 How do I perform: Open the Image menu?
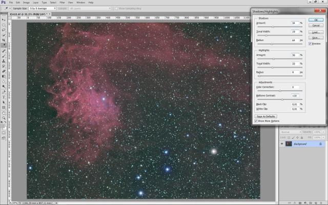coord(26,3)
